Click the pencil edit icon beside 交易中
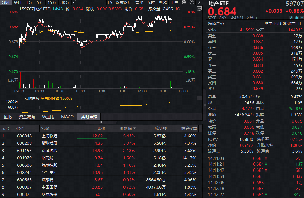304x198 pixels. [291, 18]
